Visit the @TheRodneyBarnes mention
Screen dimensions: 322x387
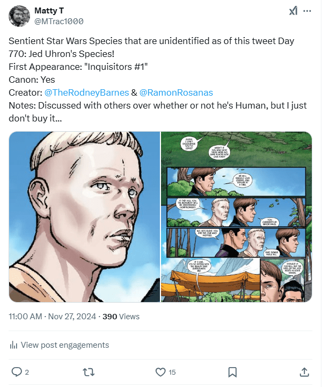86,92
